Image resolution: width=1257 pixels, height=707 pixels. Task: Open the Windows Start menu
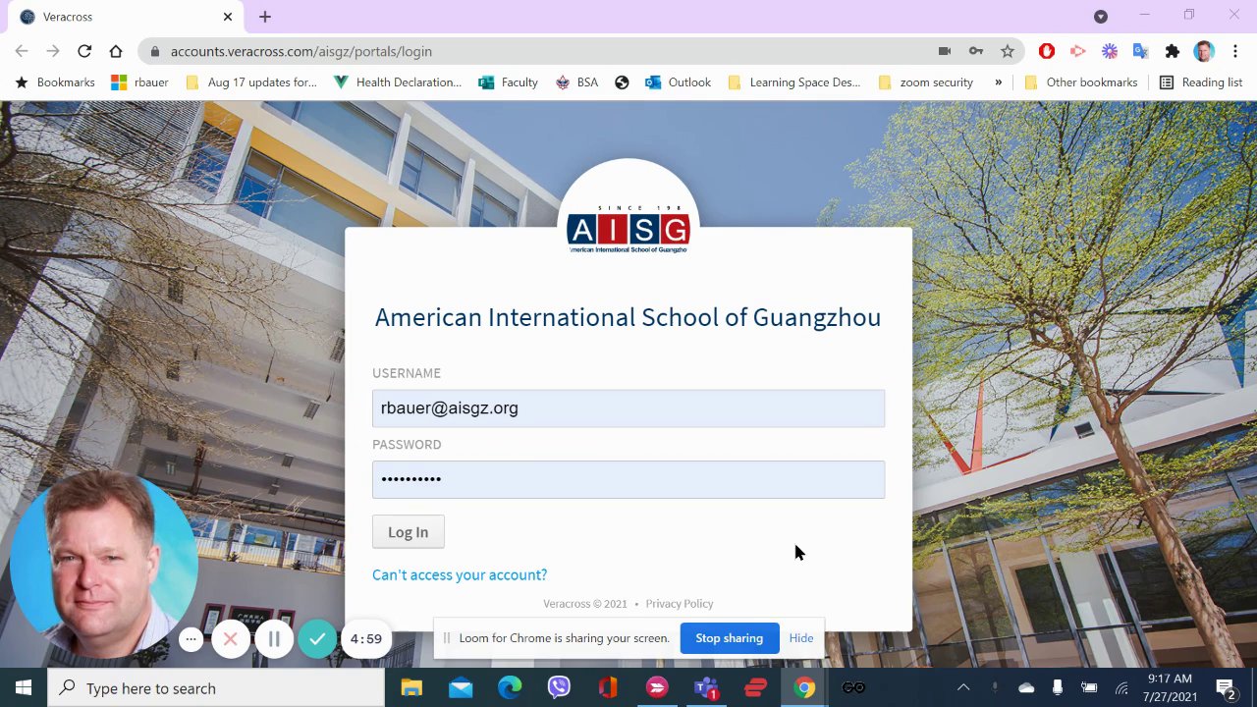(24, 687)
